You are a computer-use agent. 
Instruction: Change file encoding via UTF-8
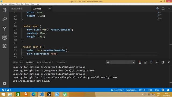pos(142,90)
